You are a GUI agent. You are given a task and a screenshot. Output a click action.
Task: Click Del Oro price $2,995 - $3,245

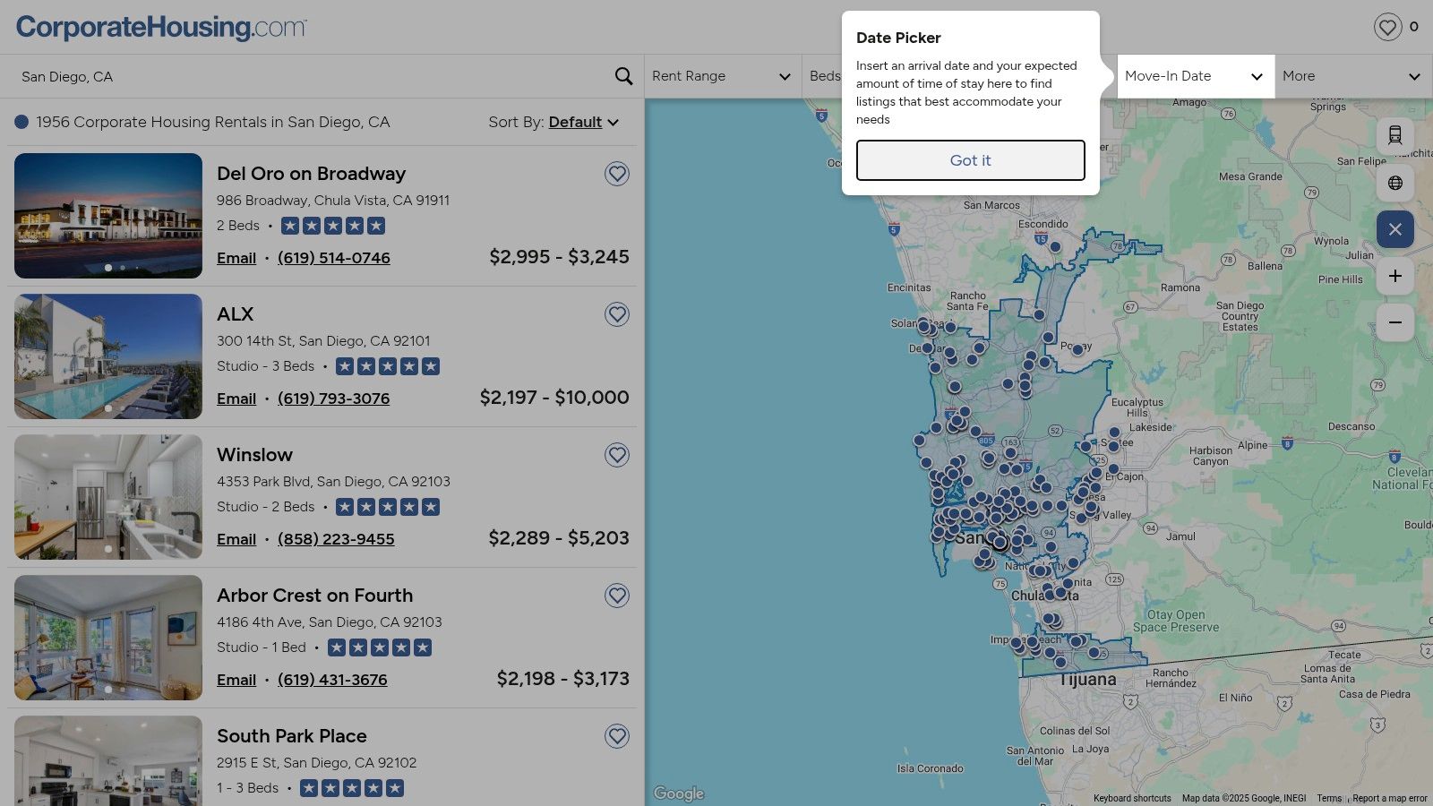tap(559, 257)
